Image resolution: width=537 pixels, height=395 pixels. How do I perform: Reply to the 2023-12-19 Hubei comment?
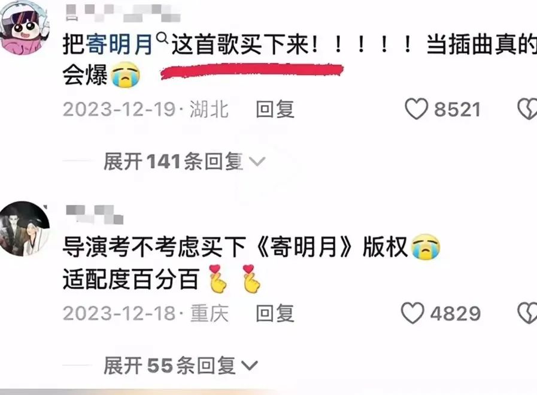click(x=275, y=109)
